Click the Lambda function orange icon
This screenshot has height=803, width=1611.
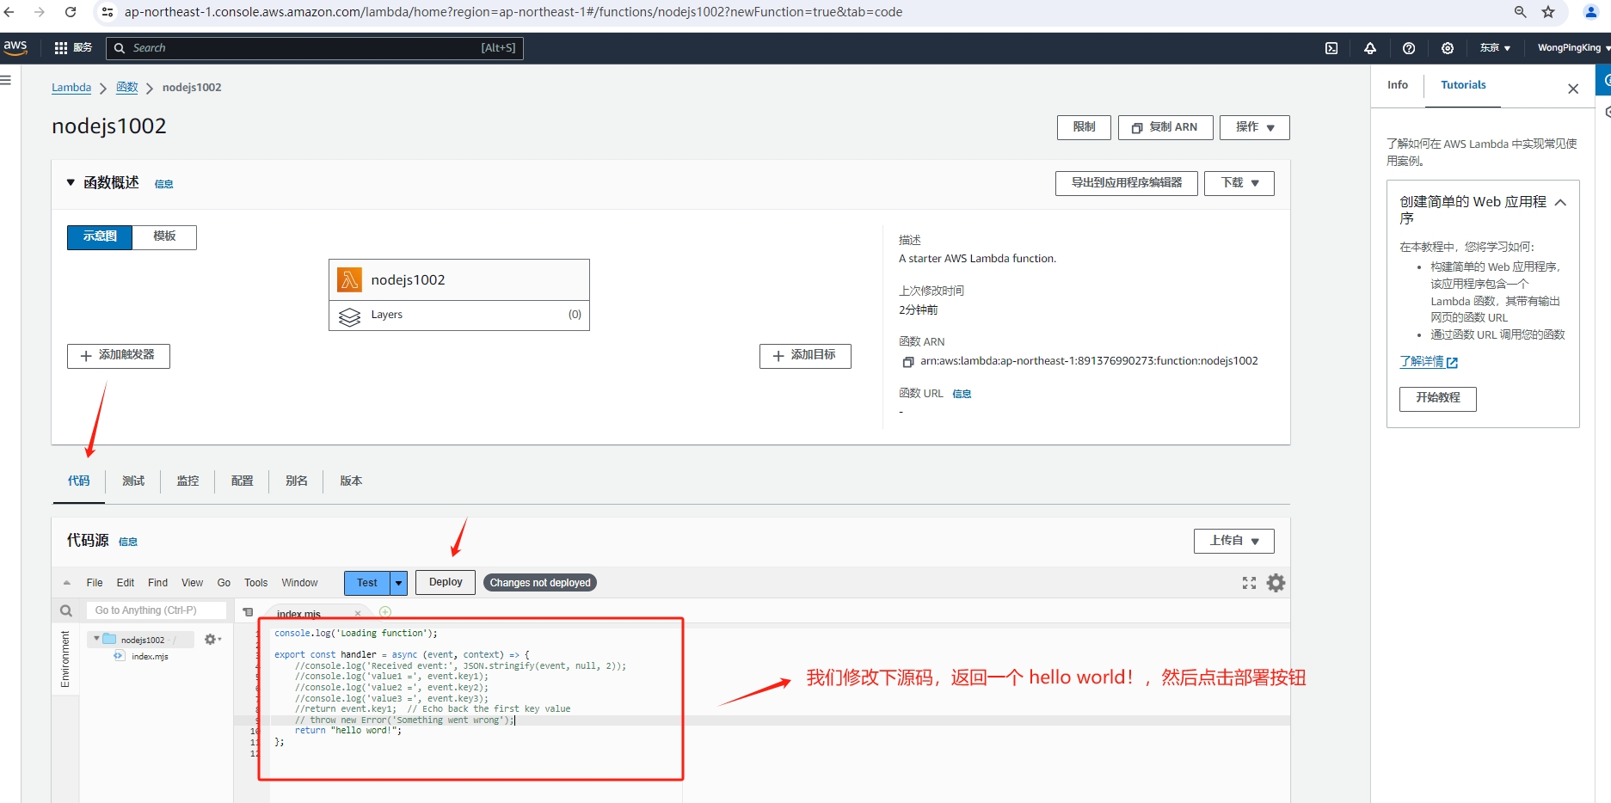click(x=349, y=279)
